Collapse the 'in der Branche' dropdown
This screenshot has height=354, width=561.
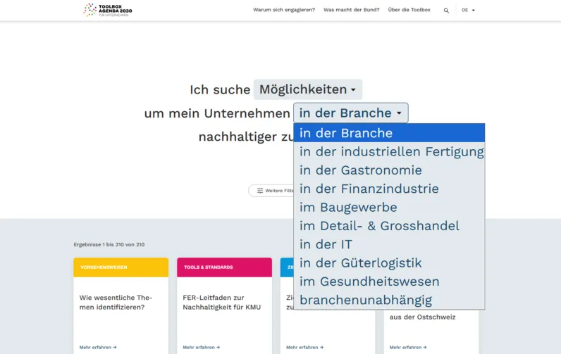(350, 113)
